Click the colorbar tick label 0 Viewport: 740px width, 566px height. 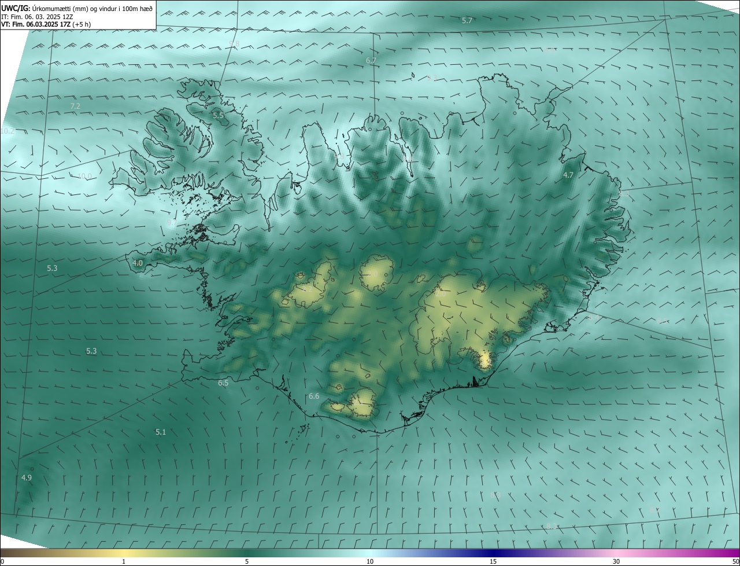2,561
